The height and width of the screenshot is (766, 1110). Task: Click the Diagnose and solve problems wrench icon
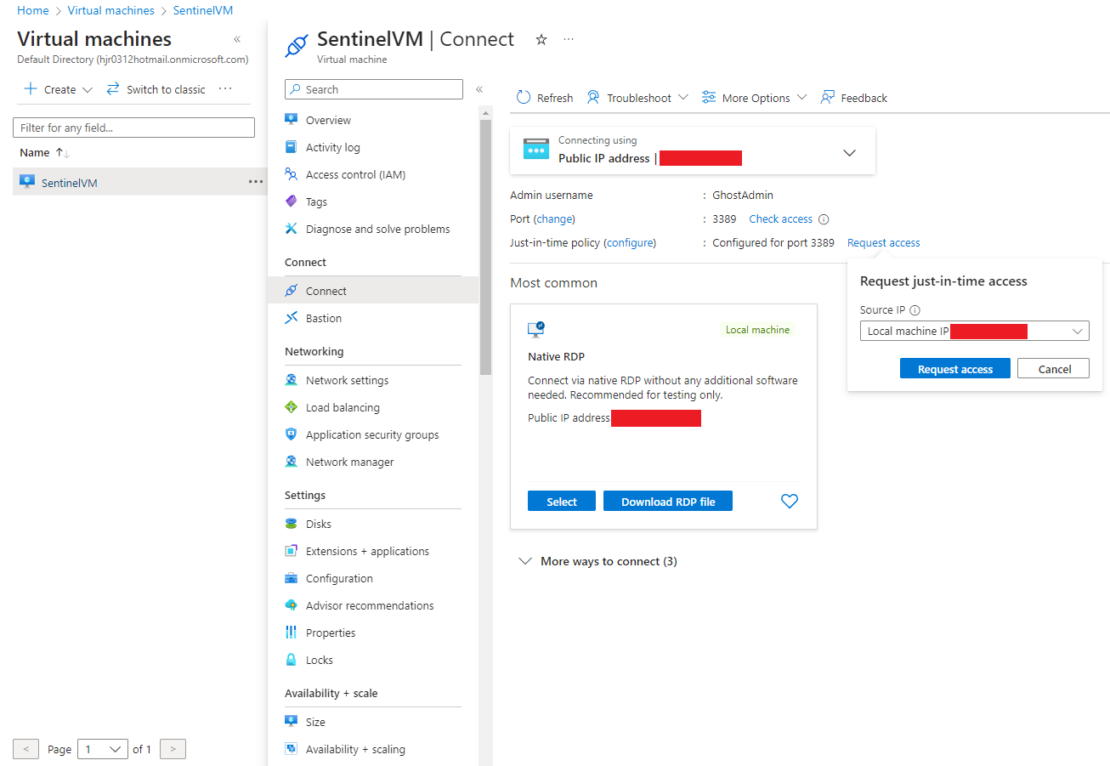coord(291,229)
